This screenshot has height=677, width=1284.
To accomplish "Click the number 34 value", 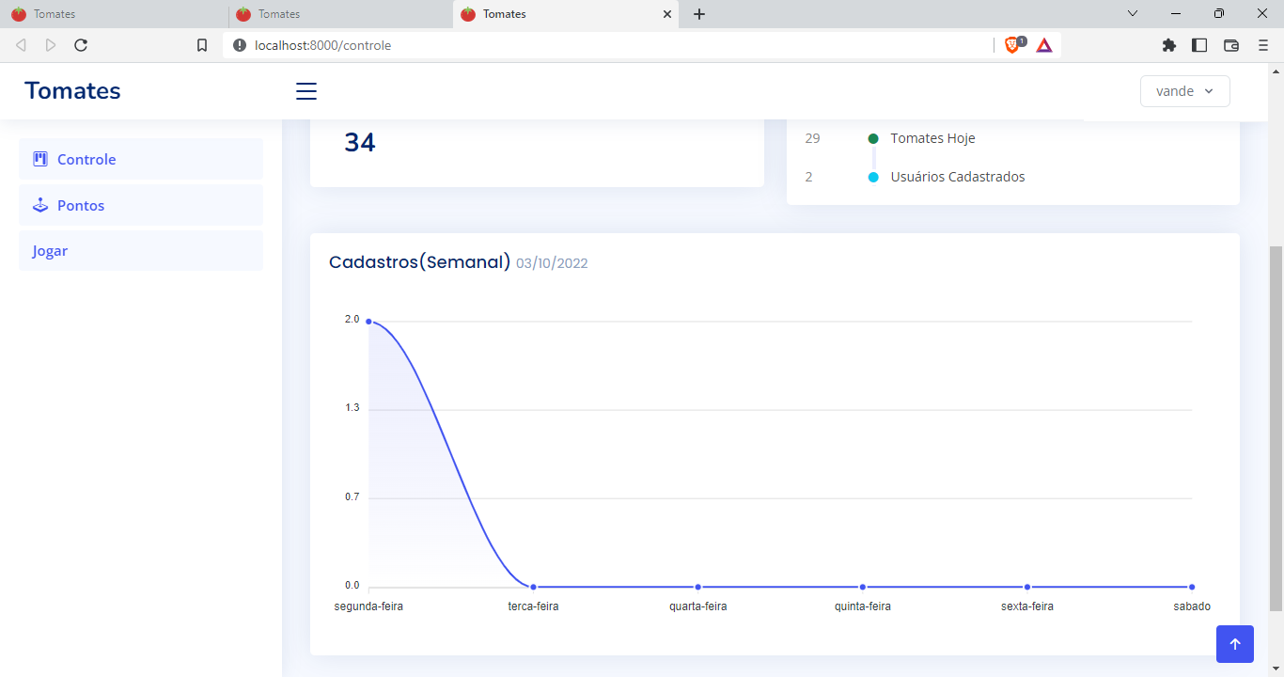I will click(x=360, y=142).
